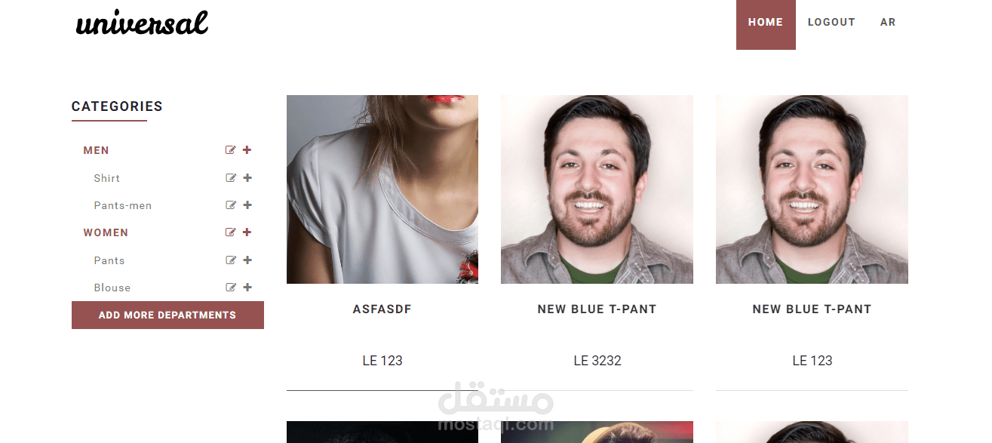This screenshot has height=443, width=992.
Task: Click the edit icon next to WOMEN
Action: [x=231, y=232]
